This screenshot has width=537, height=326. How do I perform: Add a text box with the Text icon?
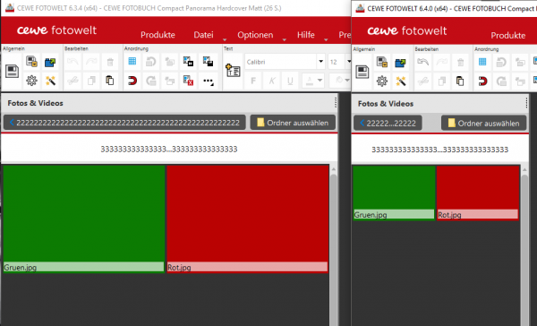(234, 71)
